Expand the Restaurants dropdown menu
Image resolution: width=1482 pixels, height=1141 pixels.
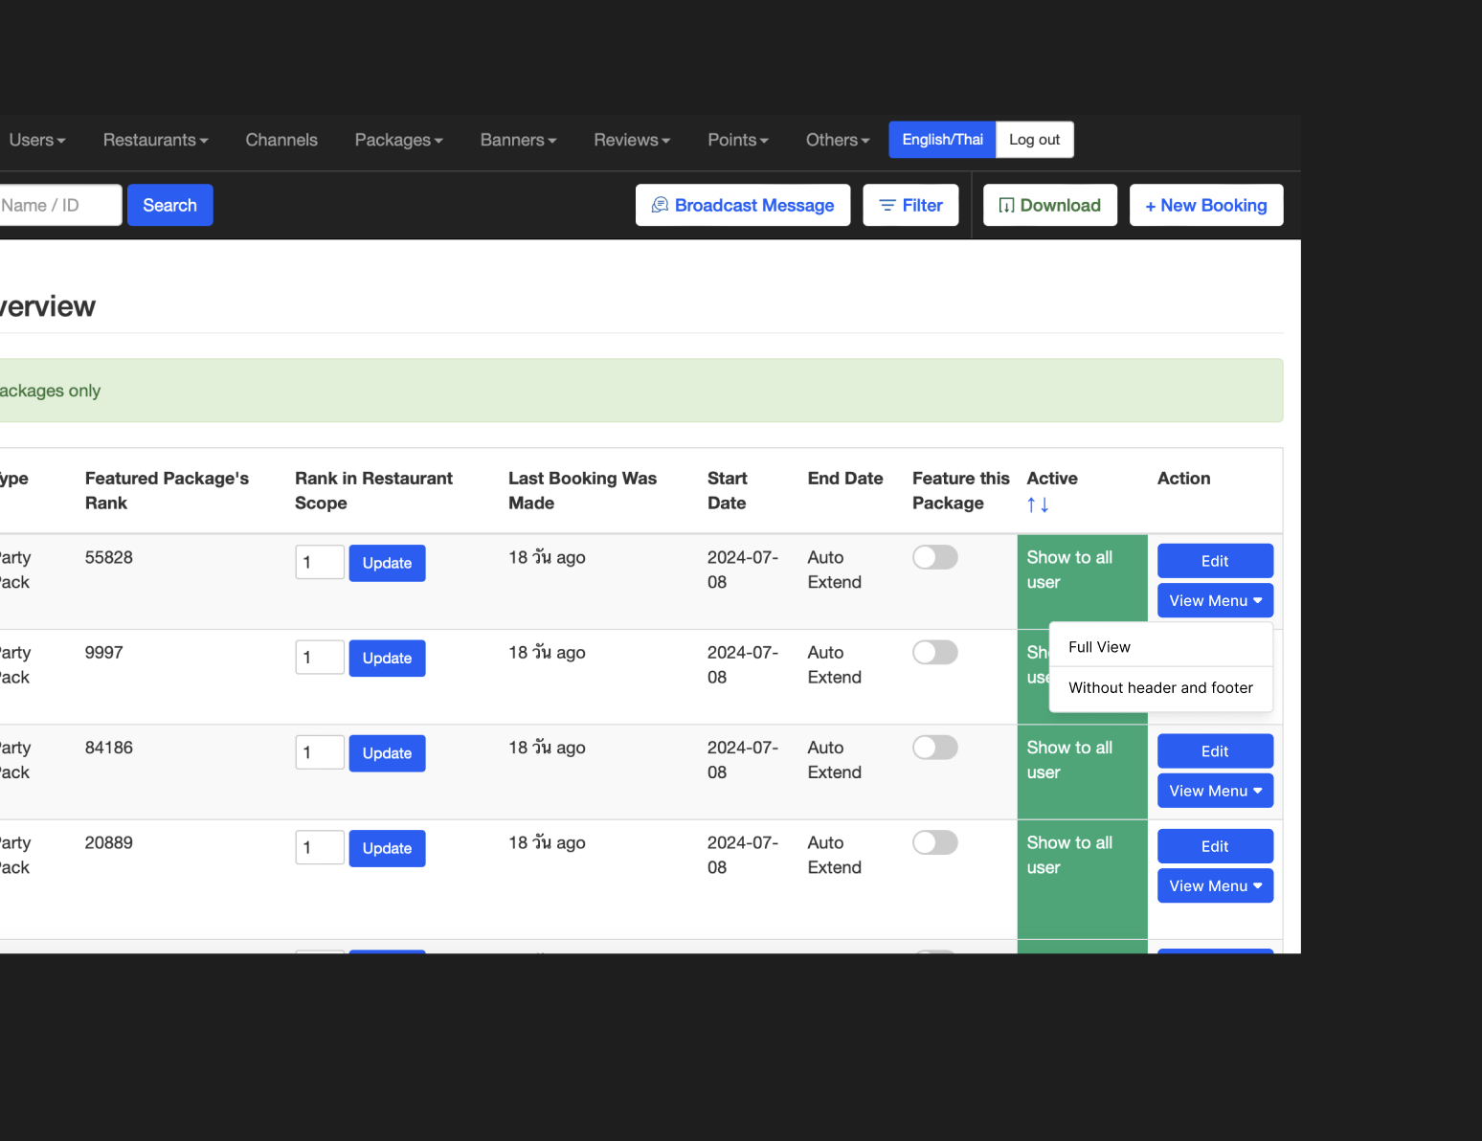(155, 140)
